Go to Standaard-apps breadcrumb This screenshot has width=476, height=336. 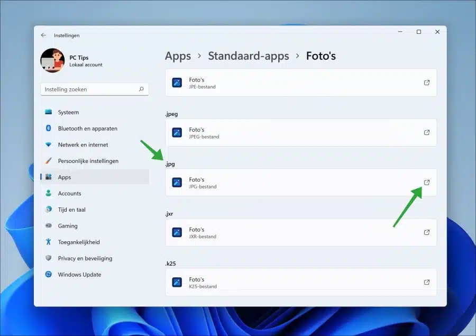point(249,56)
